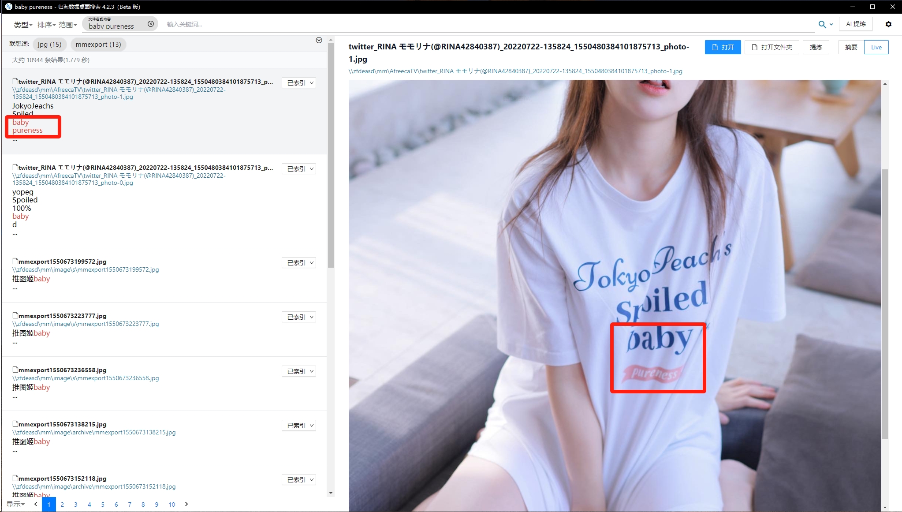Click 'JokyoJeachs' text in first result
The height and width of the screenshot is (512, 902).
pos(33,106)
